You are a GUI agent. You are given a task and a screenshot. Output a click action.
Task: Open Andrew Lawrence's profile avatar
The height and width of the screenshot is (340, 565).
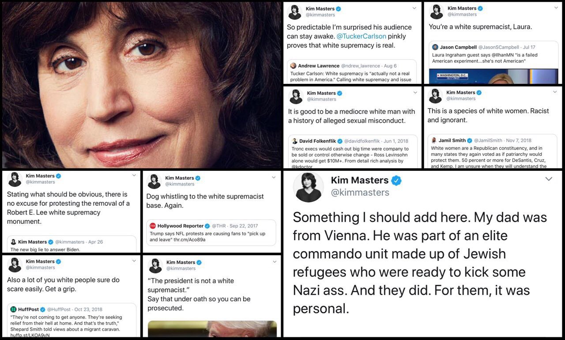pos(293,66)
